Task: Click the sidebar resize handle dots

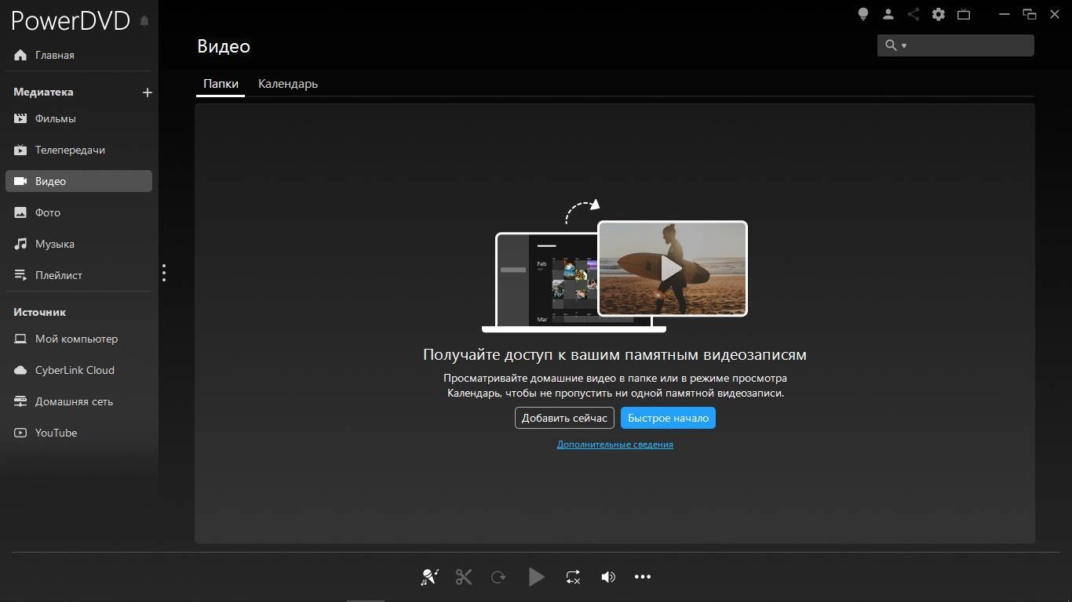Action: pos(164,273)
